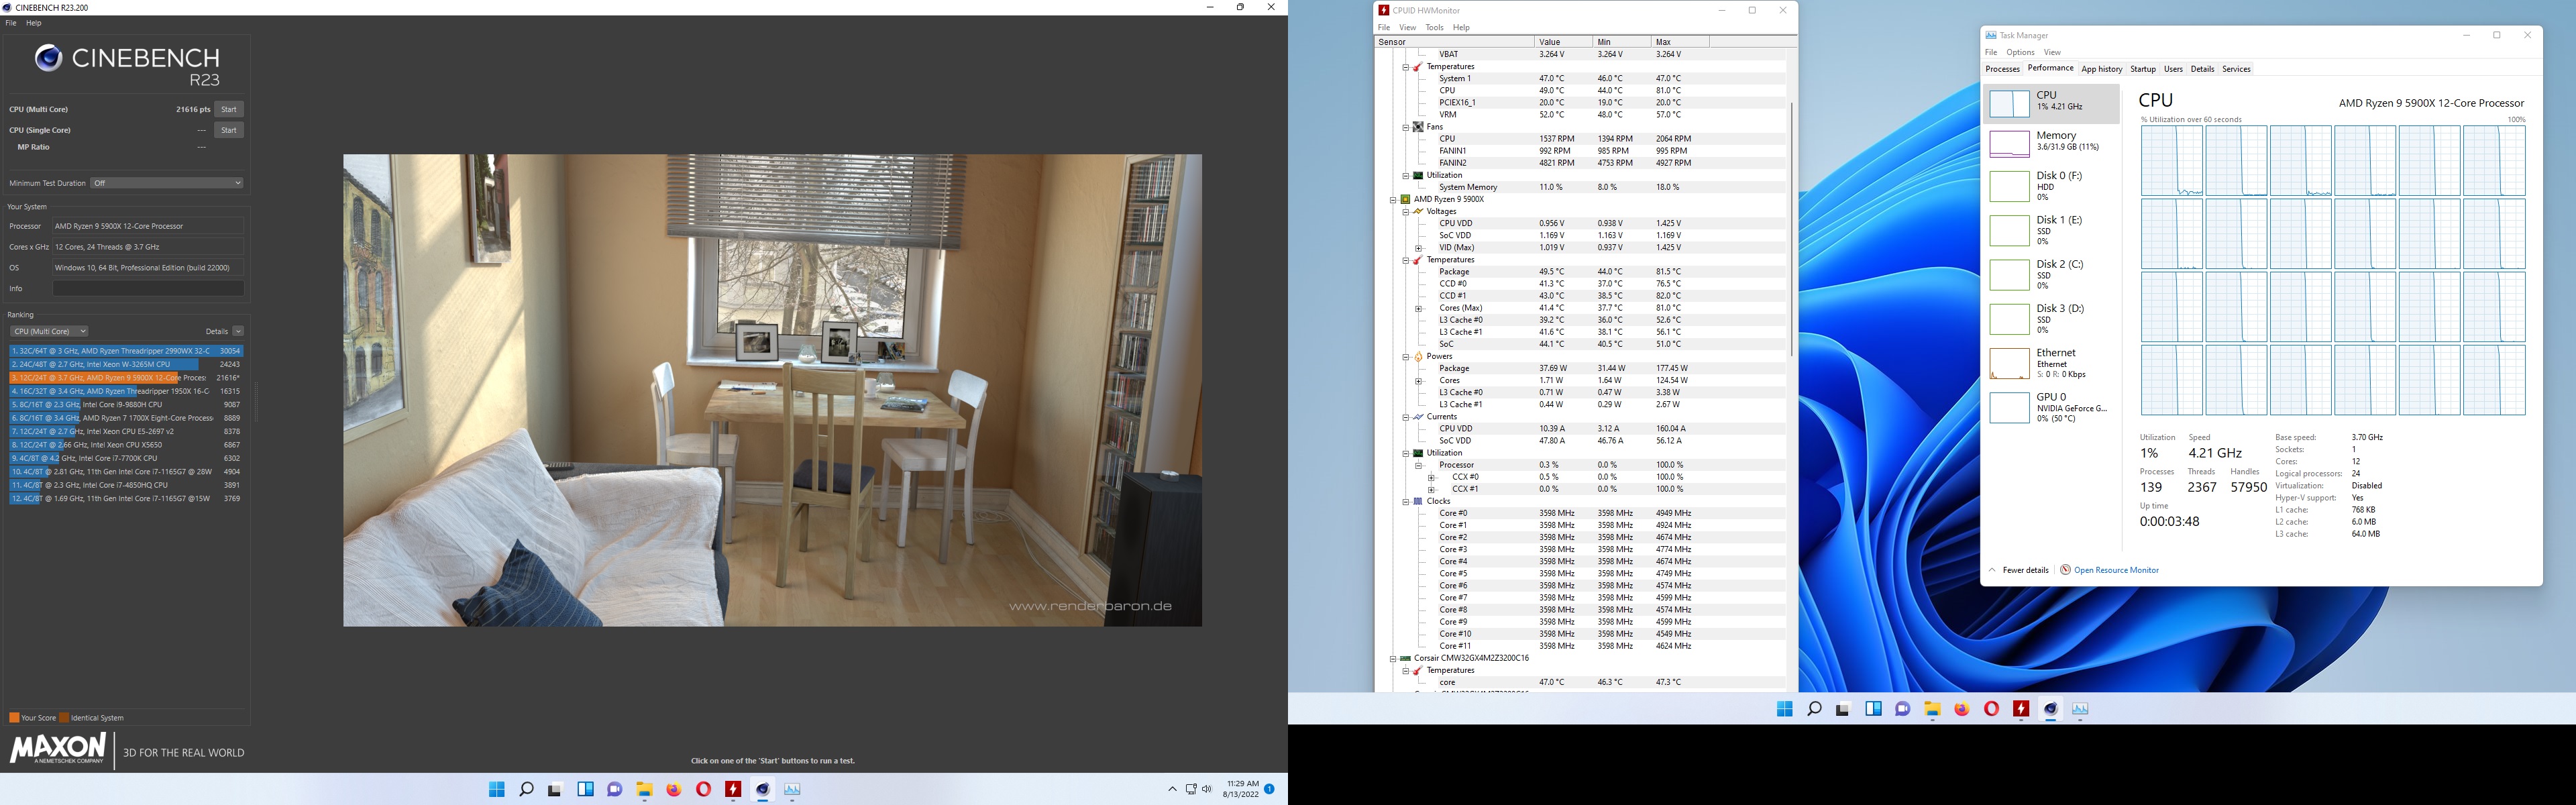Click the HWMonitor vertical scrollbar thumb
The height and width of the screenshot is (805, 2576).
[1791, 228]
